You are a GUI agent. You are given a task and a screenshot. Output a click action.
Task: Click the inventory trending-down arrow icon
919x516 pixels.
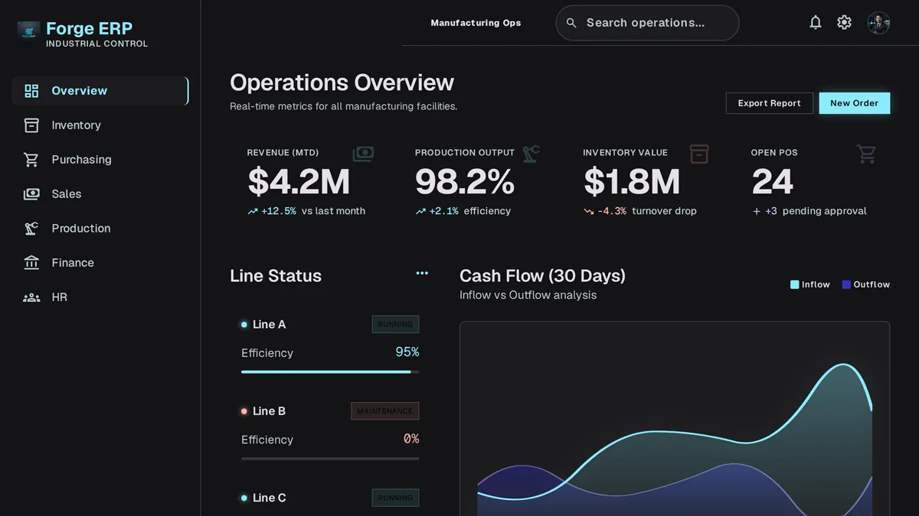coord(588,212)
